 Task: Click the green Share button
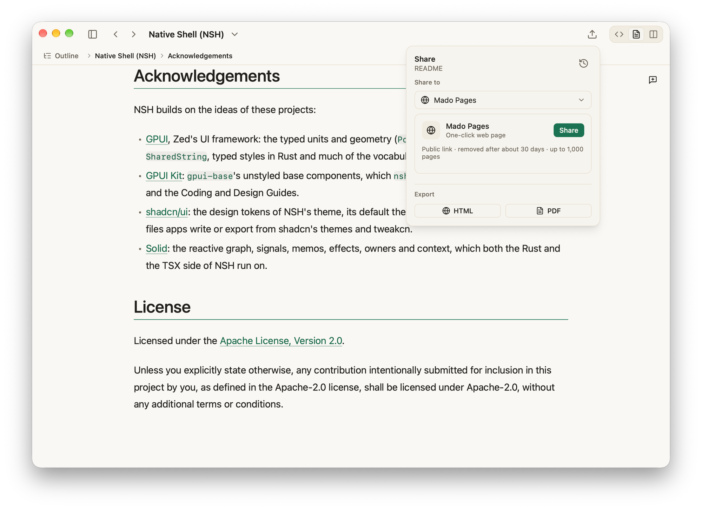click(569, 130)
